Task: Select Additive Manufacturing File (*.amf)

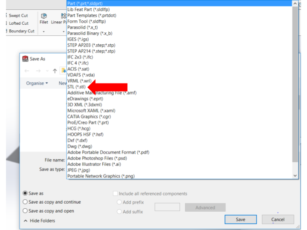Action: tap(180, 93)
